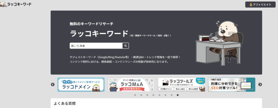Screen dimensions: 278x108
Task: Click the otter at desk illustration
Action: 219,43
